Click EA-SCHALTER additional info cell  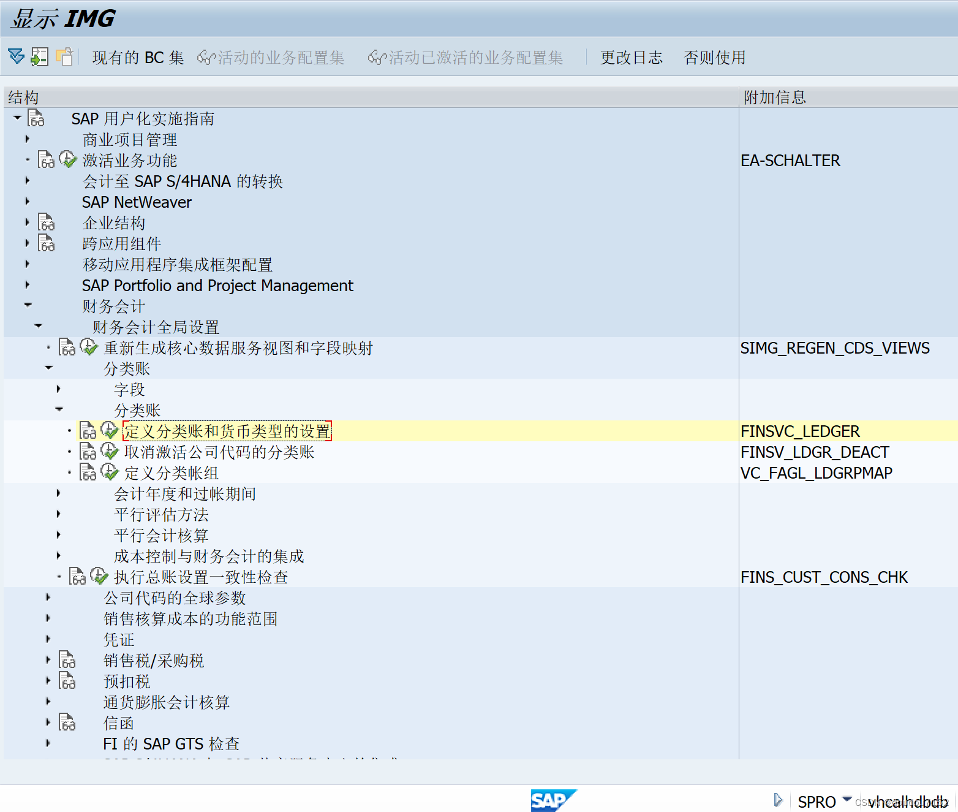(790, 161)
